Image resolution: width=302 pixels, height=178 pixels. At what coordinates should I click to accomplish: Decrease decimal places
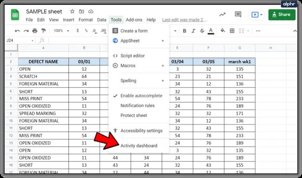point(95,31)
